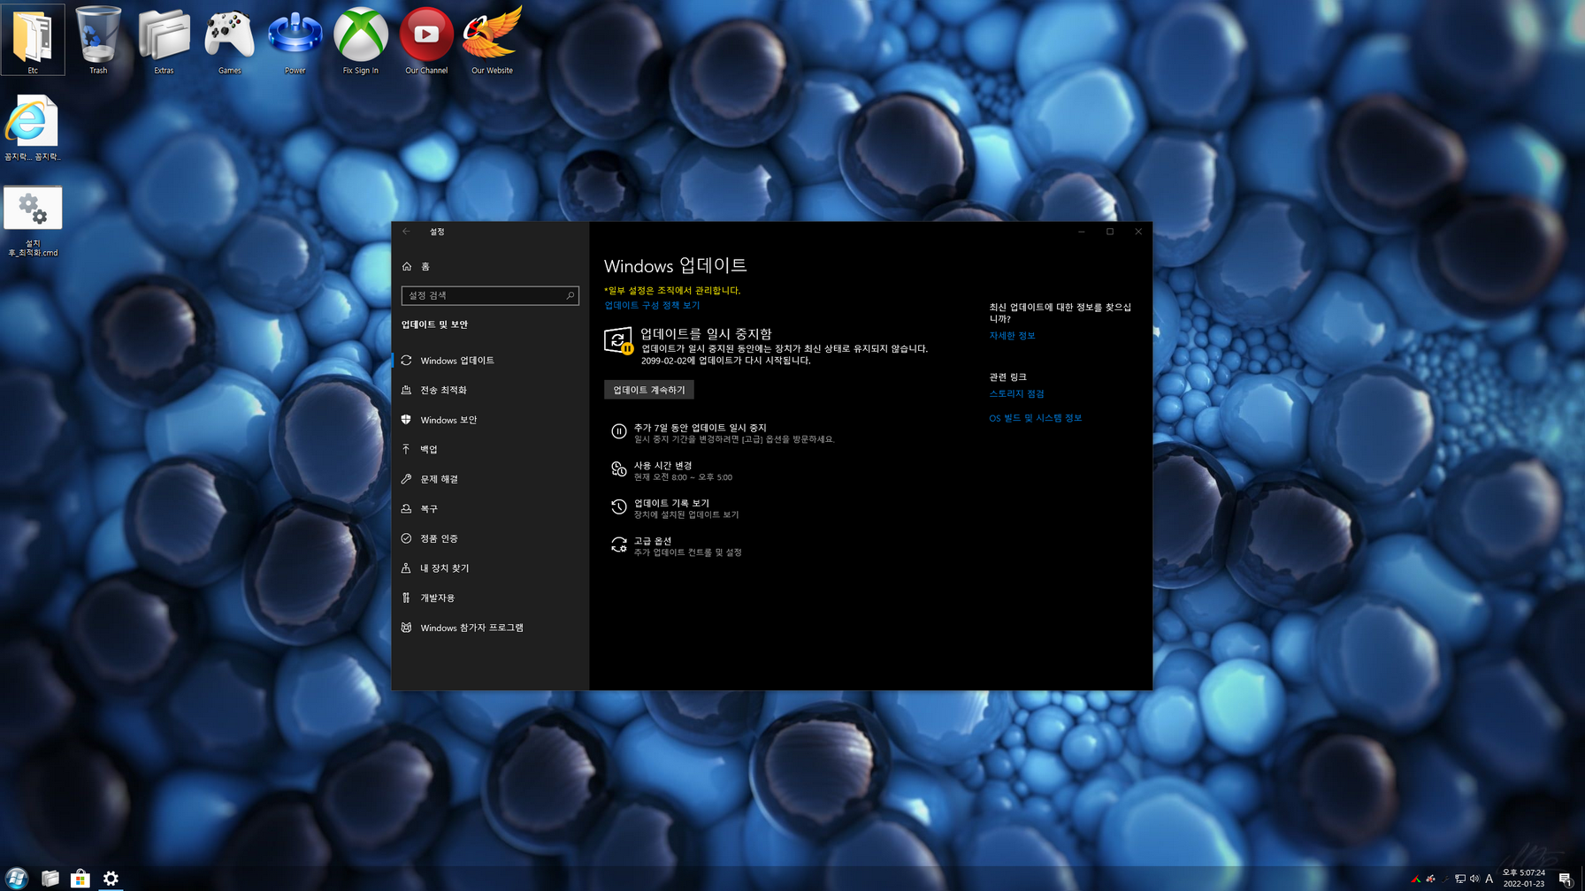
Task: Minimize the Settings window
Action: [x=1081, y=232]
